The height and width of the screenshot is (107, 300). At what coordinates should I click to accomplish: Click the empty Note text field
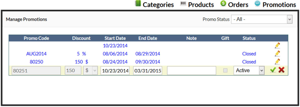tap(191, 71)
